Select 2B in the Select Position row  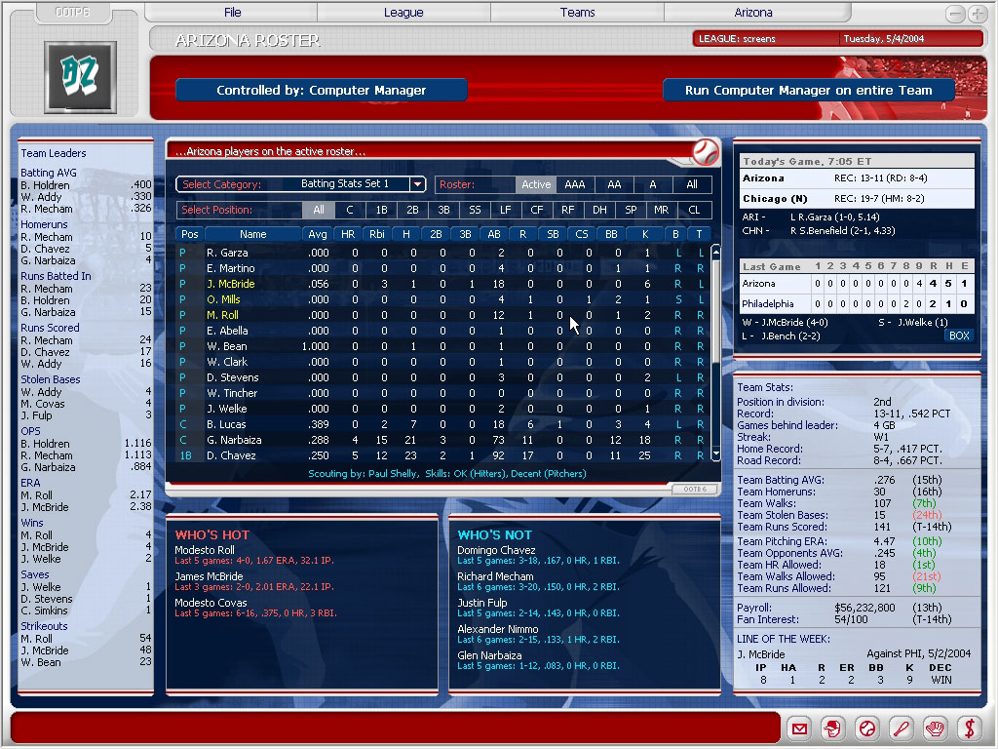412,211
